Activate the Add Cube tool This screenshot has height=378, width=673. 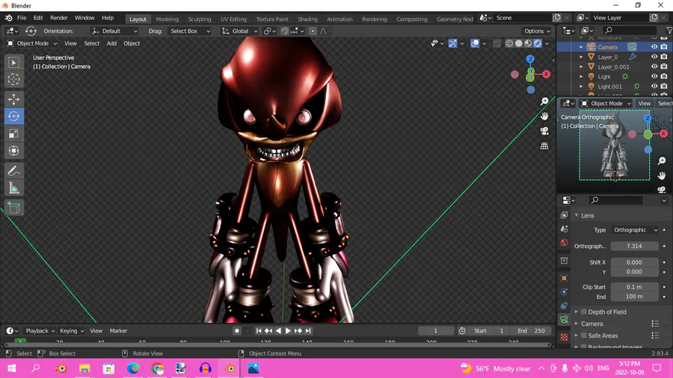tap(13, 208)
